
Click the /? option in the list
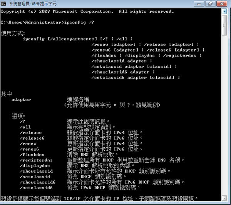coord(22,122)
